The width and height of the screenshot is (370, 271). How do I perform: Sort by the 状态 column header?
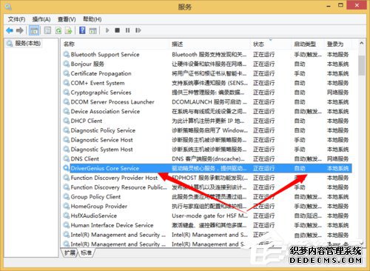click(272, 44)
